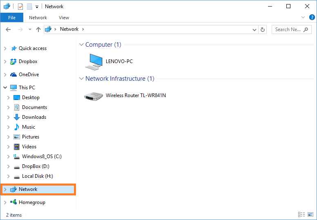
Task: Open DropBox (D:) drive in the sidebar
Action: [36, 166]
